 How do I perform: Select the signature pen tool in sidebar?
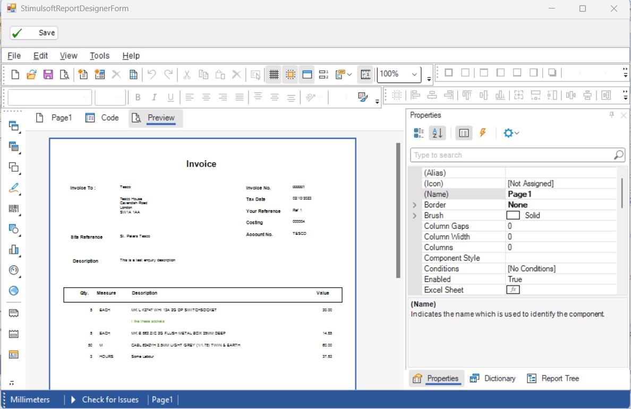[x=14, y=188]
